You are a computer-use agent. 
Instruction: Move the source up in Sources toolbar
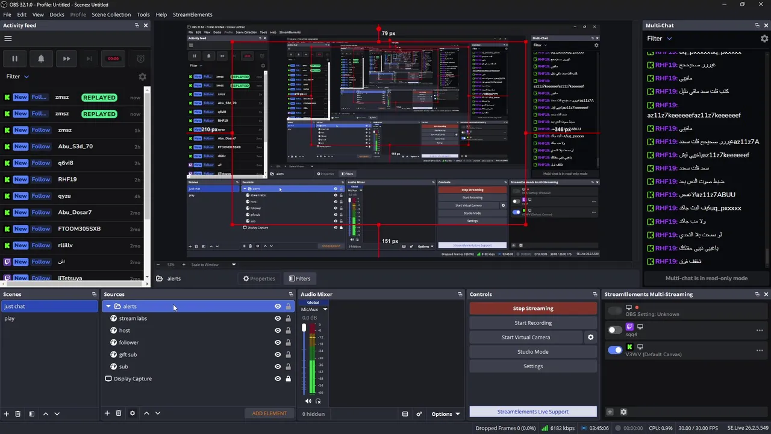(146, 413)
